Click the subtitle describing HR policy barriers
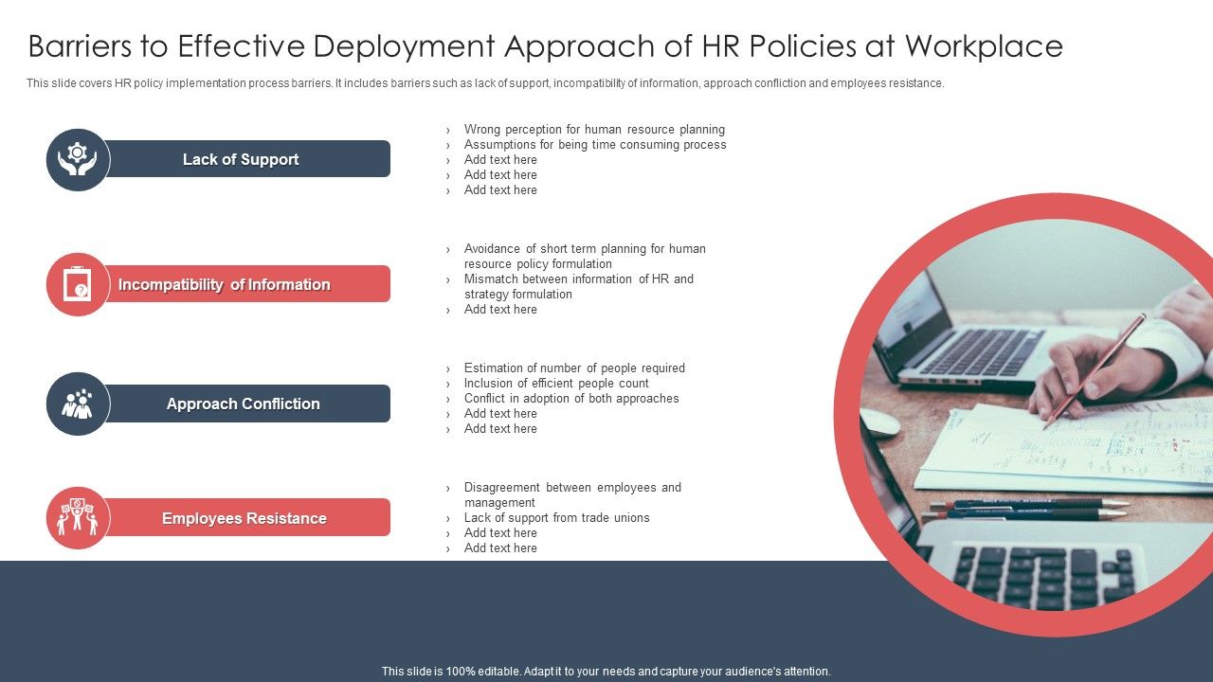The image size is (1213, 682). point(485,83)
